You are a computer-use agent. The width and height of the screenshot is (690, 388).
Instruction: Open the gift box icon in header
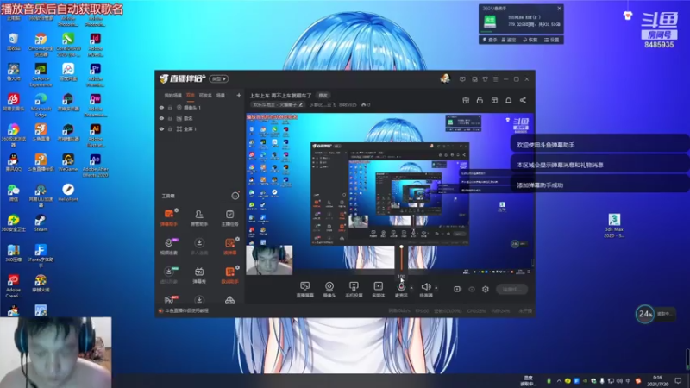tap(466, 100)
